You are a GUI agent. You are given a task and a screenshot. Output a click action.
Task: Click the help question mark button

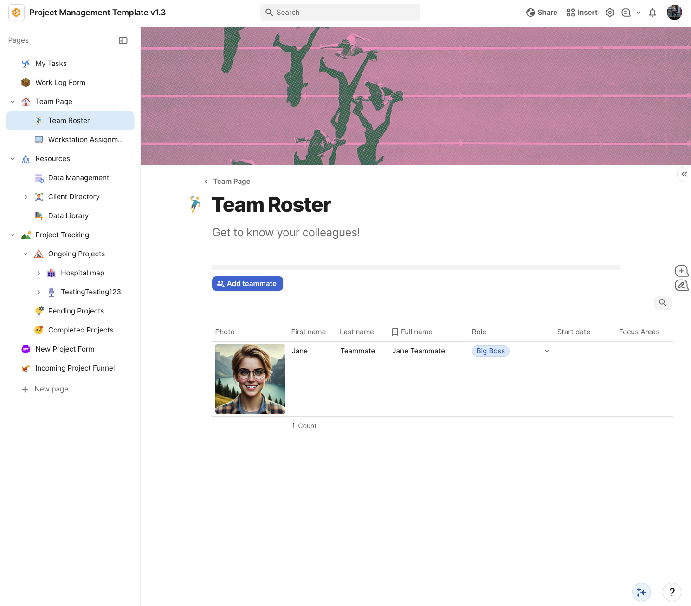tap(672, 592)
